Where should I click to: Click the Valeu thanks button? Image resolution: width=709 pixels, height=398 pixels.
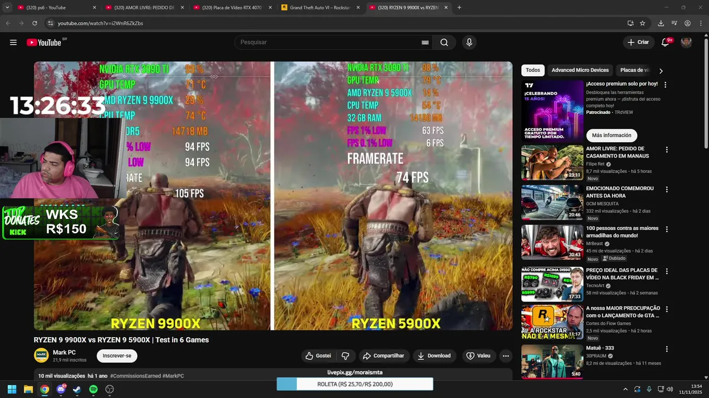479,356
